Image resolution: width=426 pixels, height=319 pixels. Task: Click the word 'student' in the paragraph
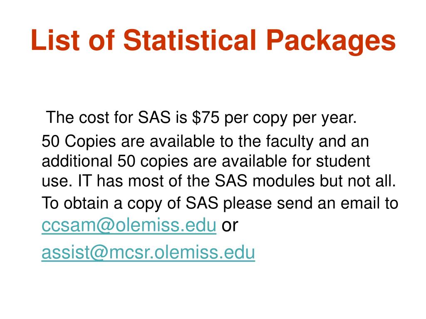(x=343, y=161)
